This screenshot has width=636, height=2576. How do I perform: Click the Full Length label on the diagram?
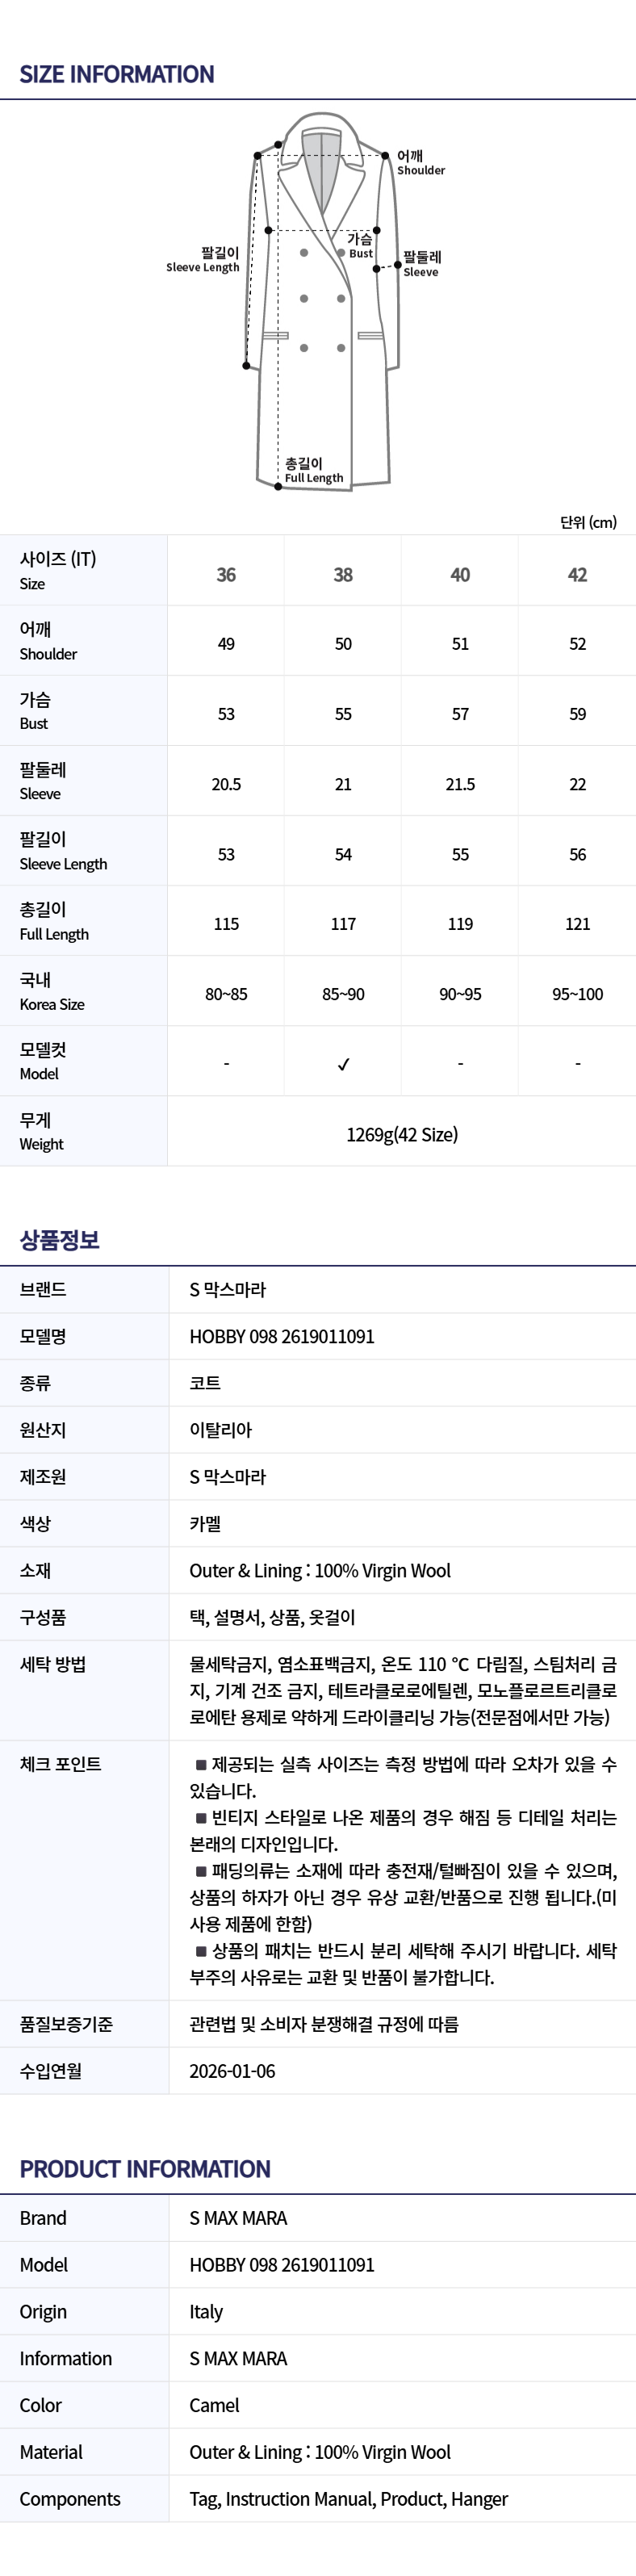312,470
